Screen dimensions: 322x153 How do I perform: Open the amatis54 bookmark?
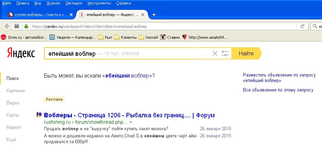205,37
